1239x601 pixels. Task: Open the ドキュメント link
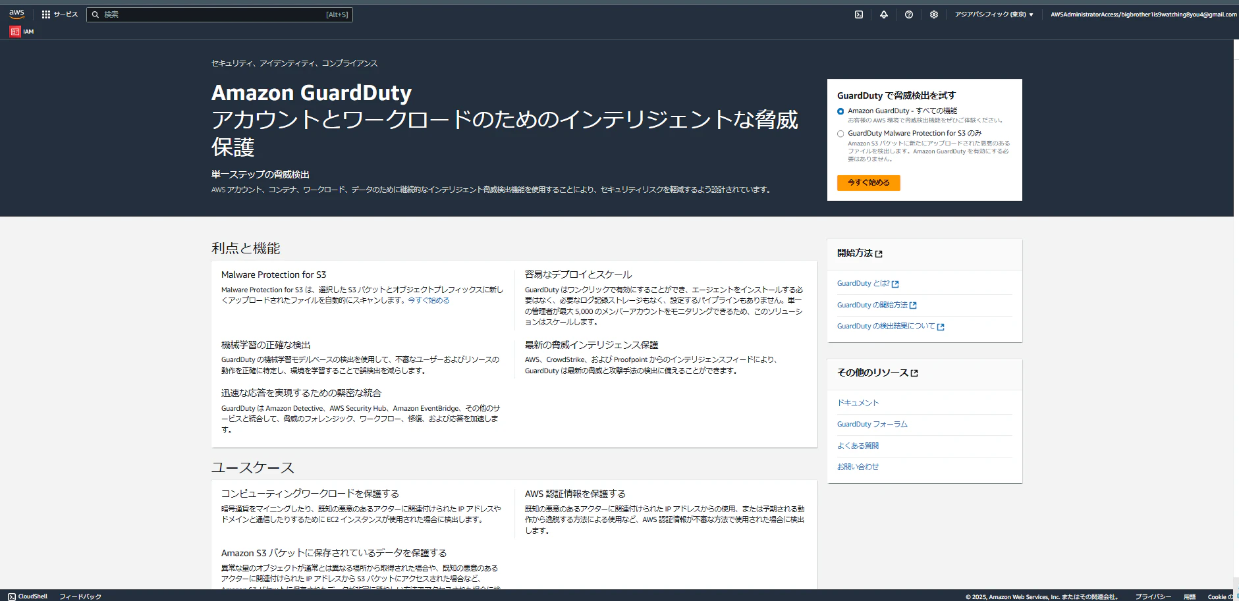[x=858, y=403]
